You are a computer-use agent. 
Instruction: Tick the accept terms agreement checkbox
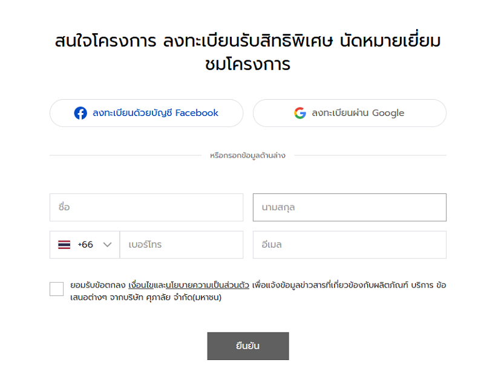coord(56,289)
